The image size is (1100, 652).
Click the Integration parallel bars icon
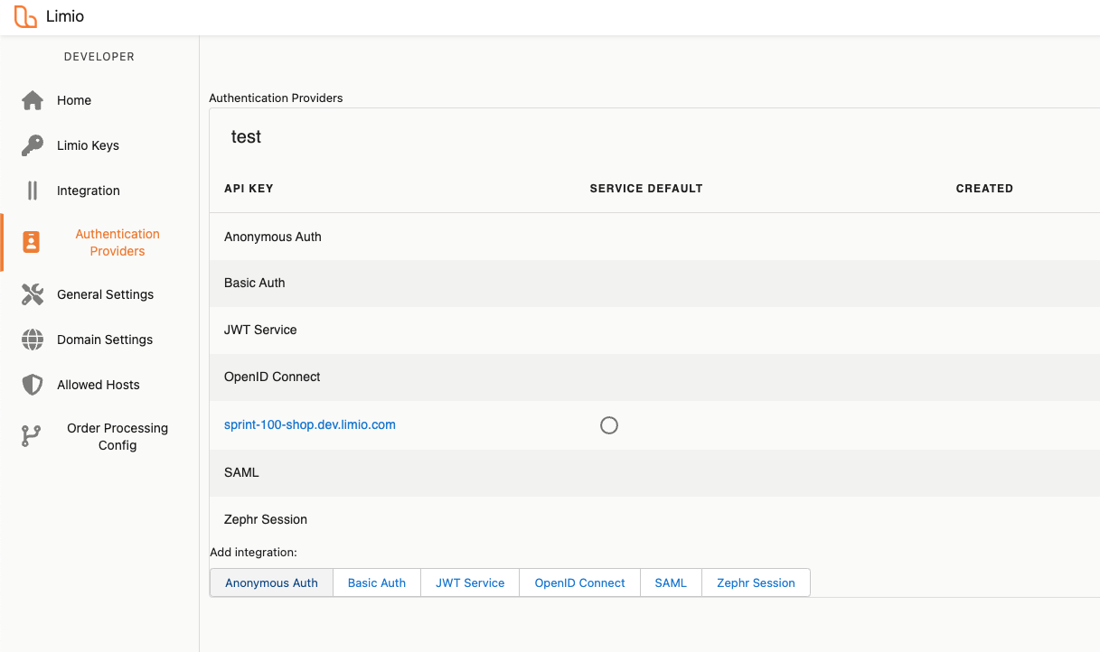click(x=33, y=191)
